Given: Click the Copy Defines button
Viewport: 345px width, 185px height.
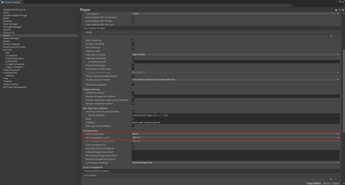Looking at the screenshot, I should point(313,184).
